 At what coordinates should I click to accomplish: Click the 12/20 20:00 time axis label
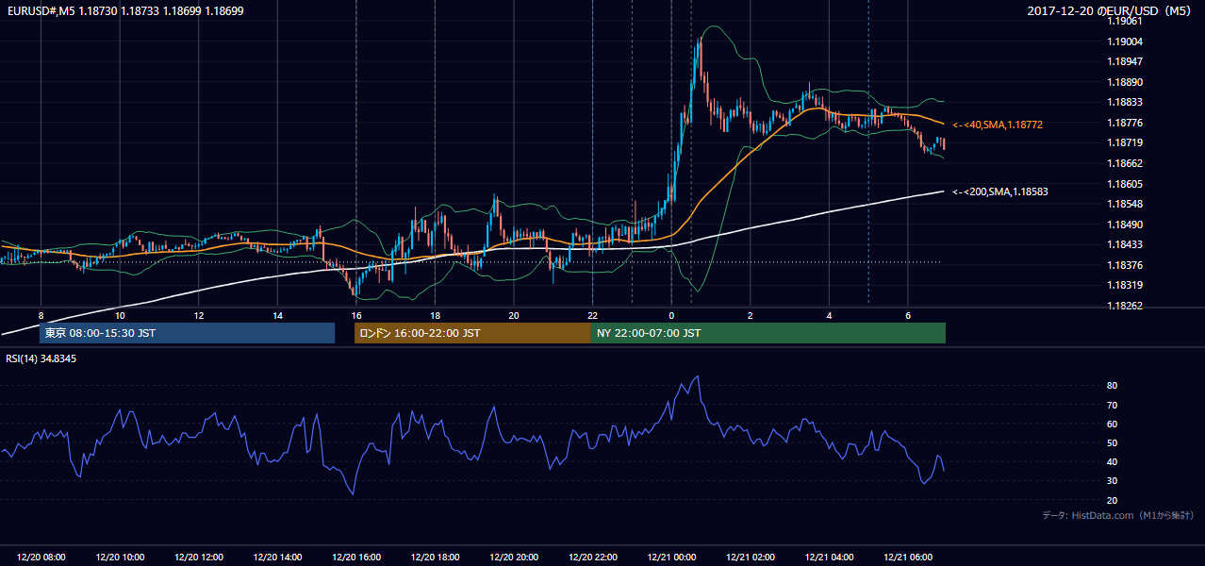tap(514, 558)
